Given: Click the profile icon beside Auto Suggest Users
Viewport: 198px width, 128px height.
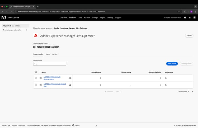Looking at the screenshot, I should (x=41, y=85).
